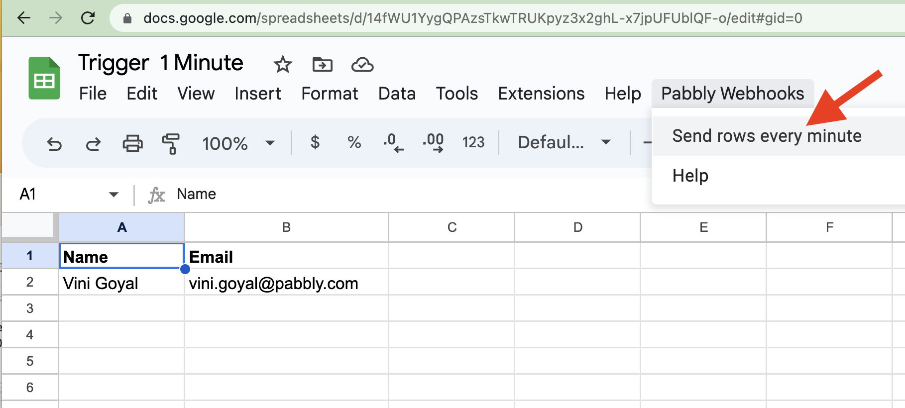905x408 pixels.
Task: Open the Data menu
Action: click(x=397, y=94)
